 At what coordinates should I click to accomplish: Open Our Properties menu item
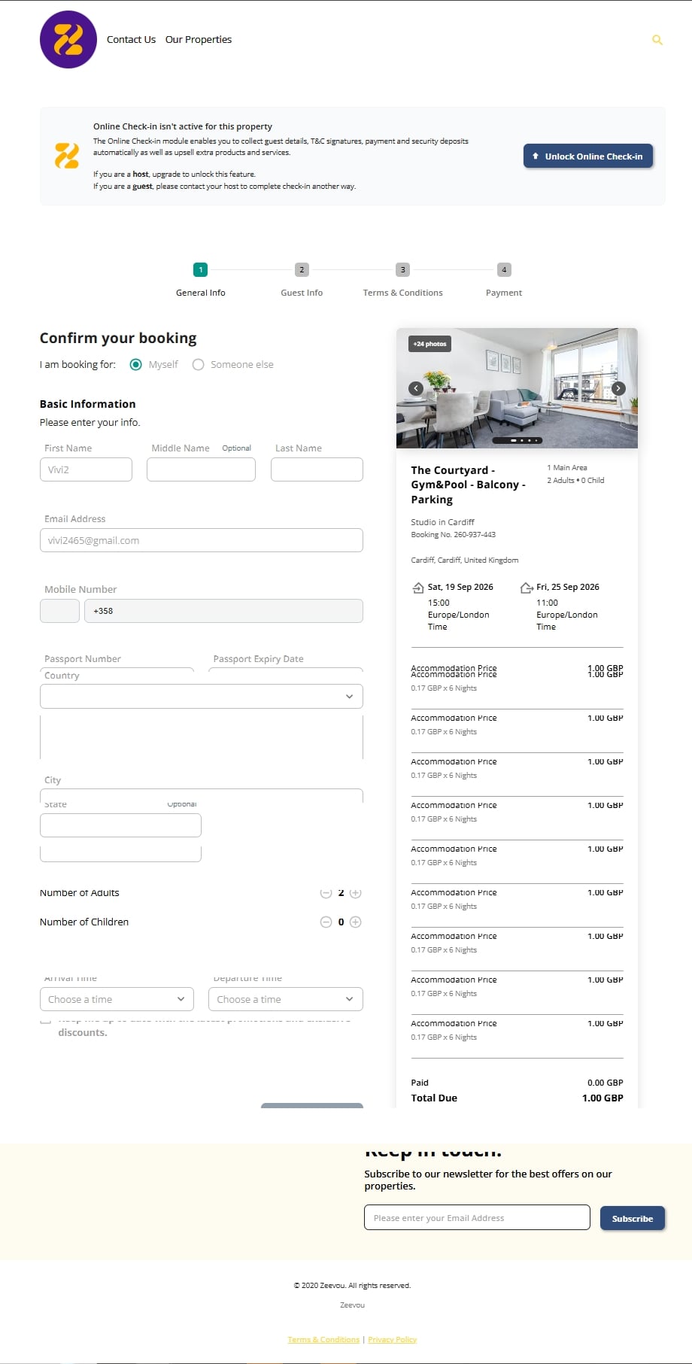(x=199, y=39)
